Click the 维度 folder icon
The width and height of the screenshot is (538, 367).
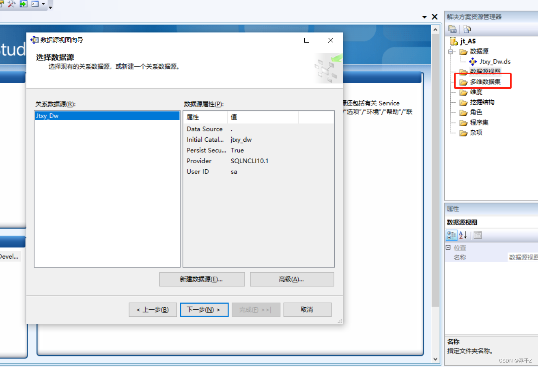coord(463,92)
